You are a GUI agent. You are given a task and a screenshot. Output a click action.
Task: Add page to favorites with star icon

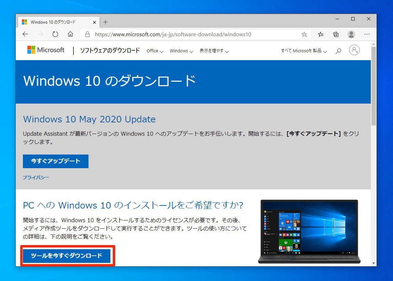pos(304,34)
